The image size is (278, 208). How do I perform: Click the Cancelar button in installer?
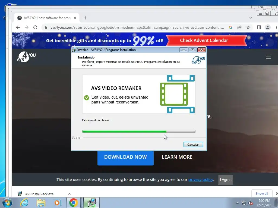coord(193,145)
